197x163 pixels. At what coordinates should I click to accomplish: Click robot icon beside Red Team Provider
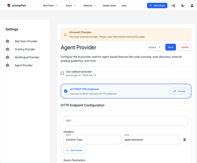click(x=7, y=41)
